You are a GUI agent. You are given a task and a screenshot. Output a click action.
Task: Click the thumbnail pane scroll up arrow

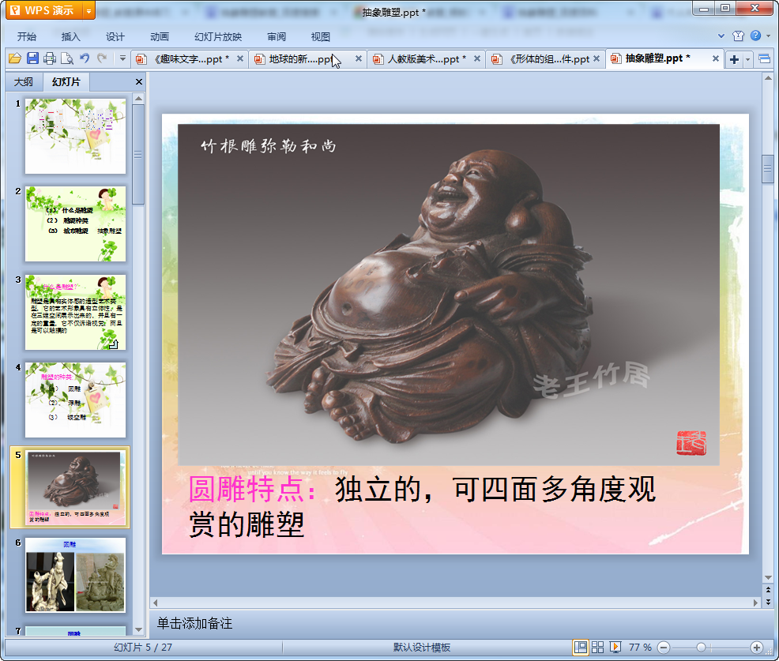[x=138, y=99]
